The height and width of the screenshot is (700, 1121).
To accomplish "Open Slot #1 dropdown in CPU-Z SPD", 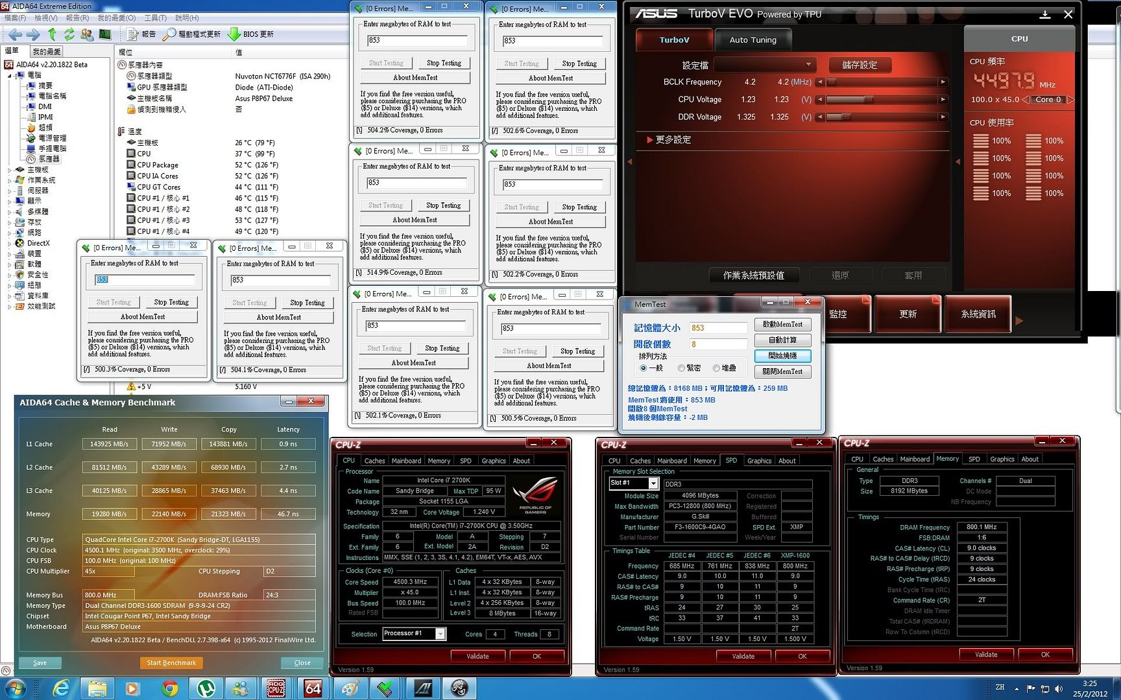I will coord(653,484).
